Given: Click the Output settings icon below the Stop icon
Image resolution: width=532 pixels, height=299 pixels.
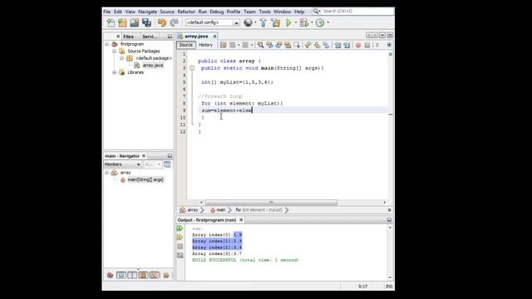Looking at the screenshot, I should click(x=180, y=255).
